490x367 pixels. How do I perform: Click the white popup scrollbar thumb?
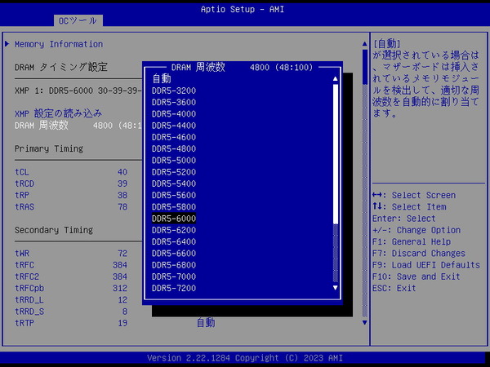[x=336, y=153]
